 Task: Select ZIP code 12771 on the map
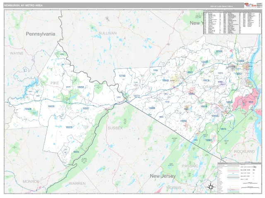(137, 96)
